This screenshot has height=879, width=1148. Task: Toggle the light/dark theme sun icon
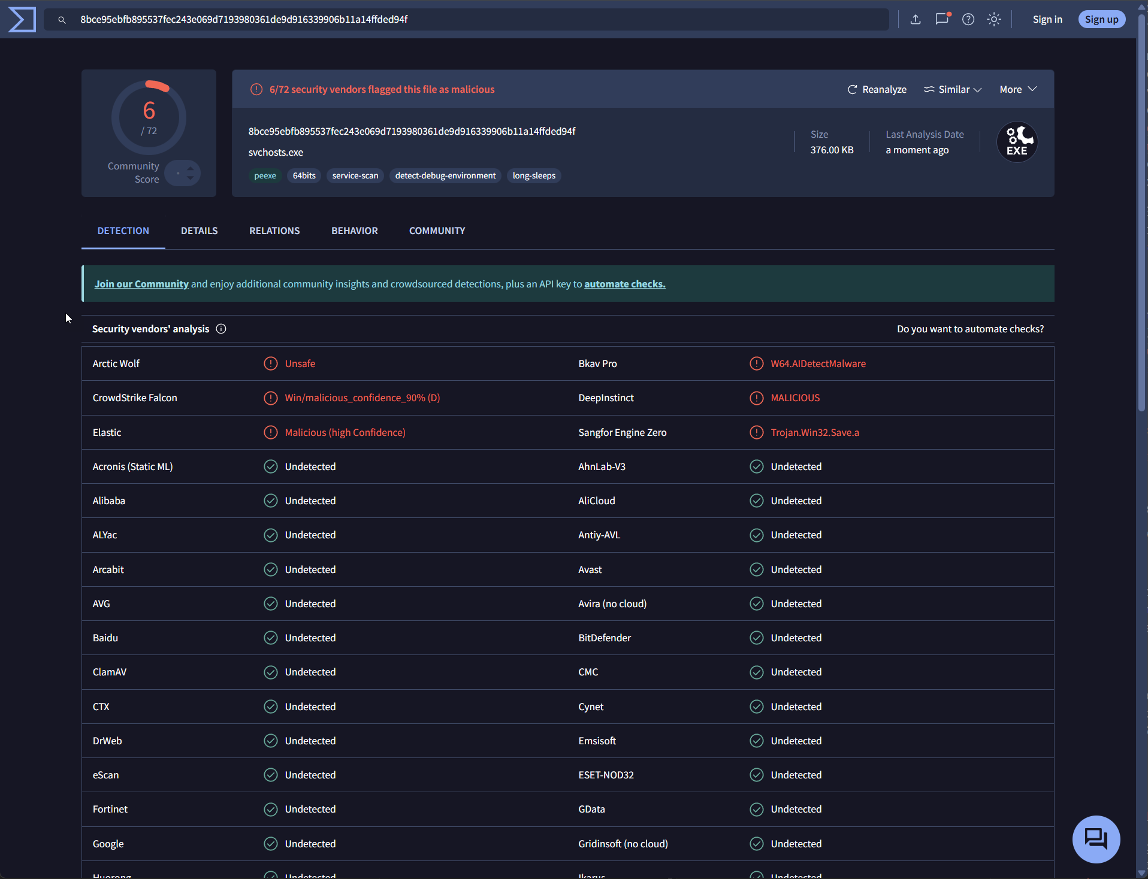coord(994,19)
